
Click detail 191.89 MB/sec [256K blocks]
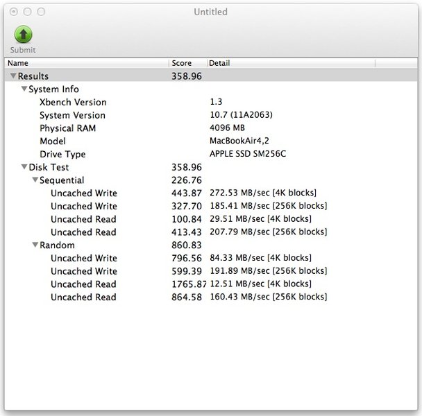(x=269, y=270)
